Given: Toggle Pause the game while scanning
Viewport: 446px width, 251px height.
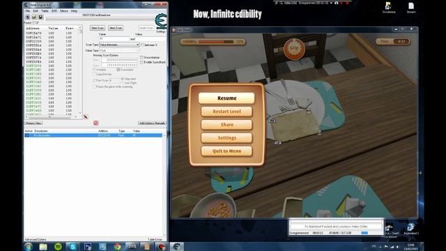Looking at the screenshot, I should (x=95, y=86).
